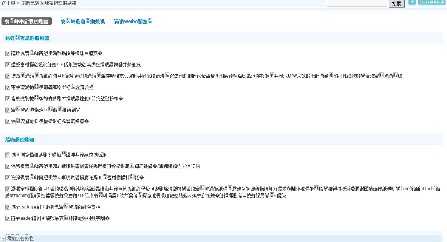
Task: Click the plus icon beside SITEMAP
Action: (x=412, y=2)
